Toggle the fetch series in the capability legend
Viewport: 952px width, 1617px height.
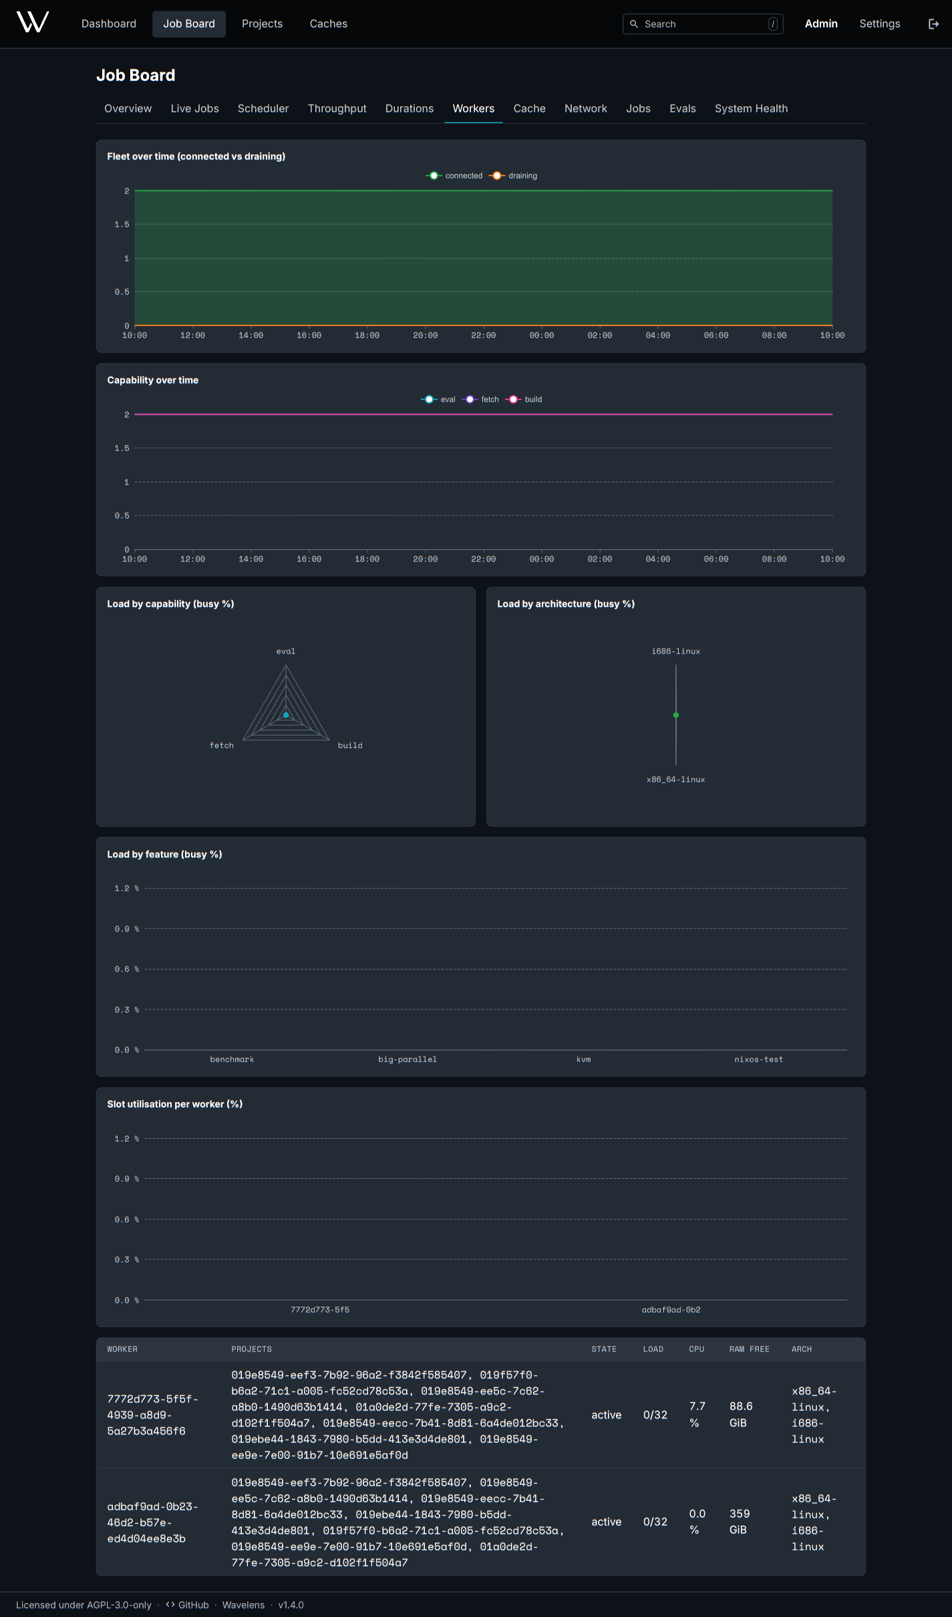(480, 399)
